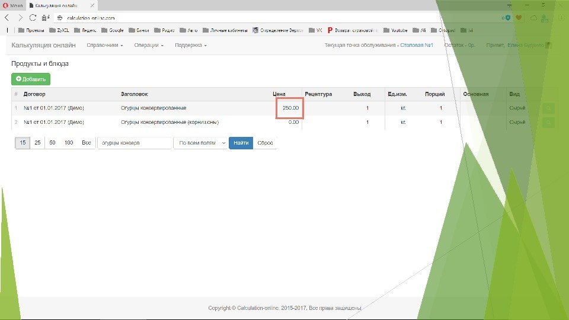Open the Банки bookmarks folder
The height and width of the screenshot is (320, 569).
coord(139,30)
